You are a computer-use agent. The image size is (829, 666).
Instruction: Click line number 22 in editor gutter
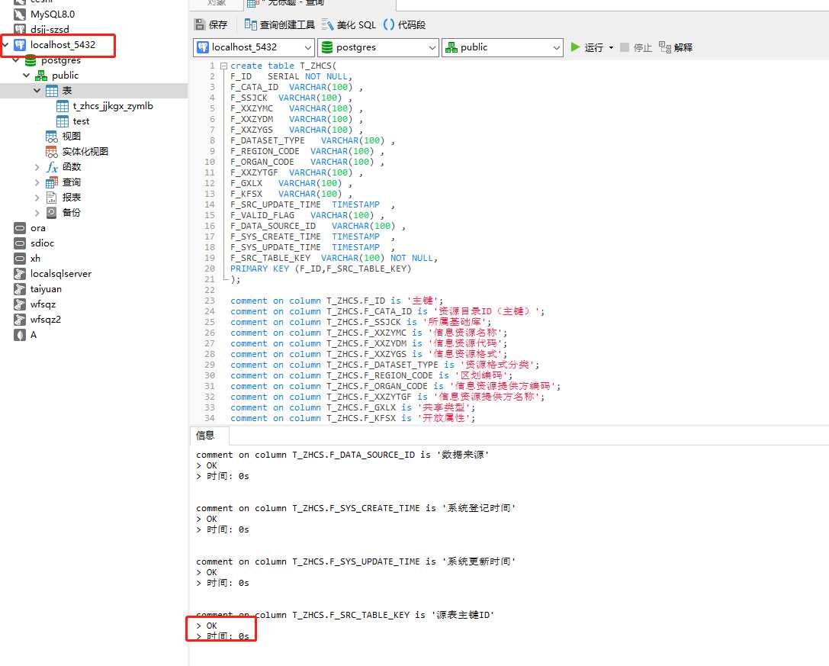point(210,291)
